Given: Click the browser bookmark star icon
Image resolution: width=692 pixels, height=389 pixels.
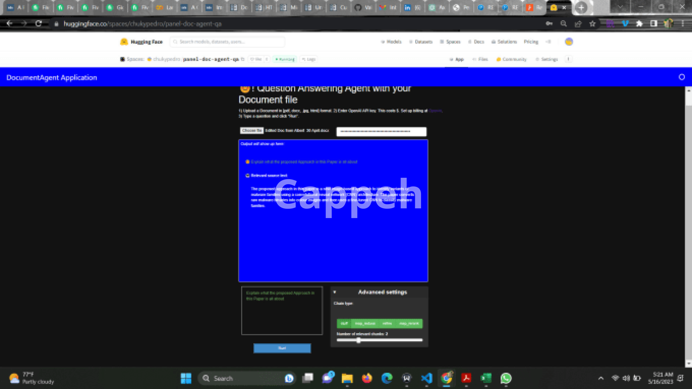Looking at the screenshot, I should [x=592, y=24].
